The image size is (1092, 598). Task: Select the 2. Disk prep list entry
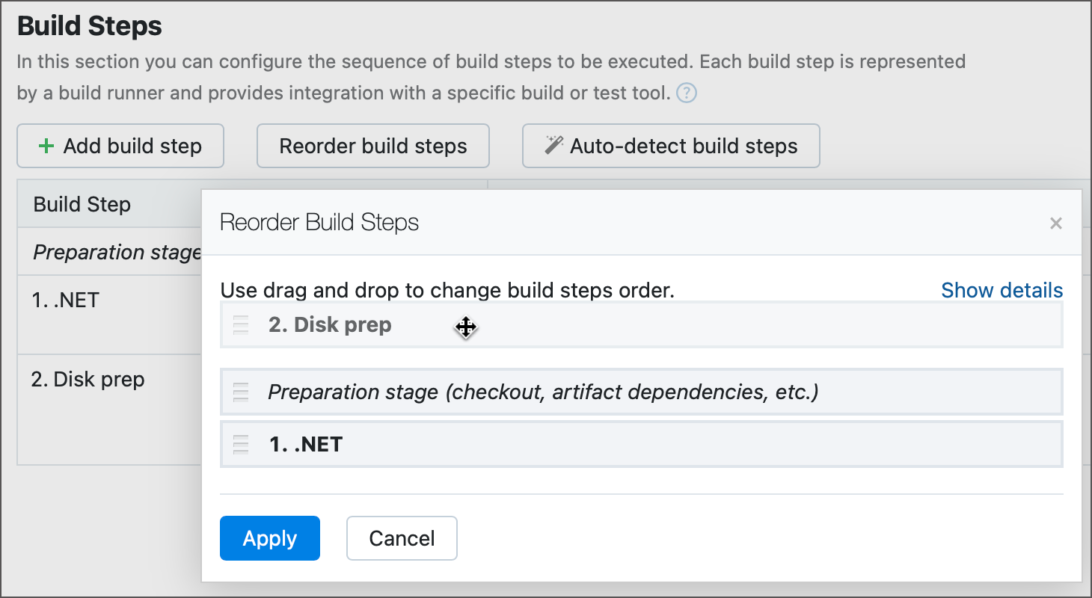pos(330,324)
